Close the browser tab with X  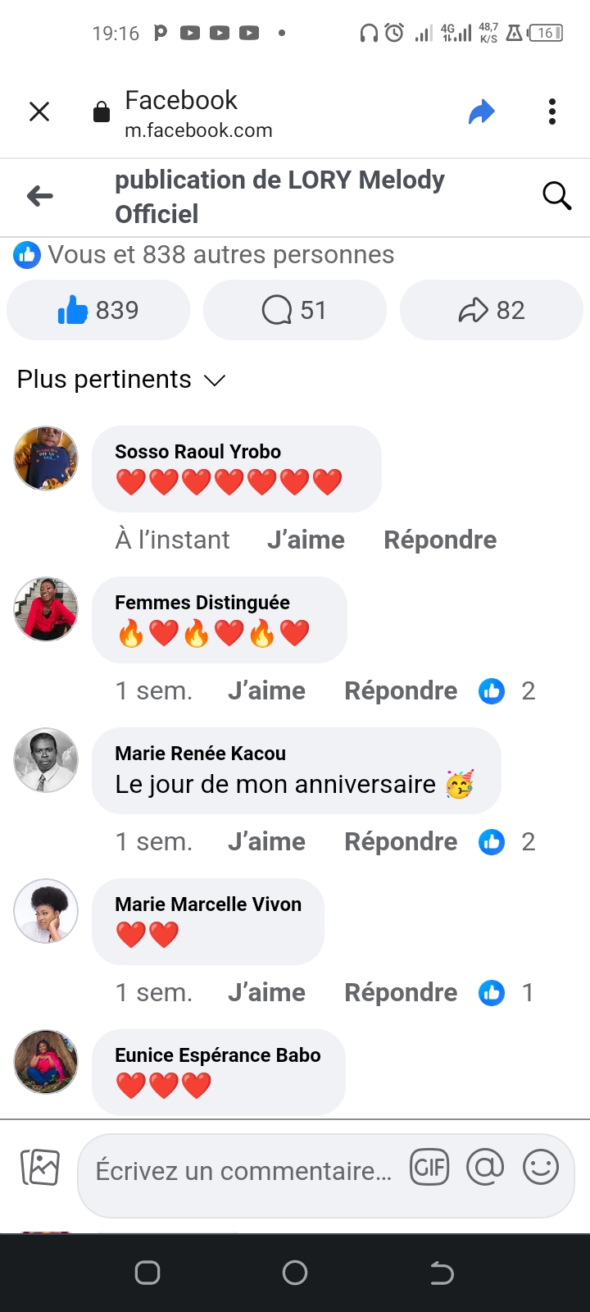39,112
